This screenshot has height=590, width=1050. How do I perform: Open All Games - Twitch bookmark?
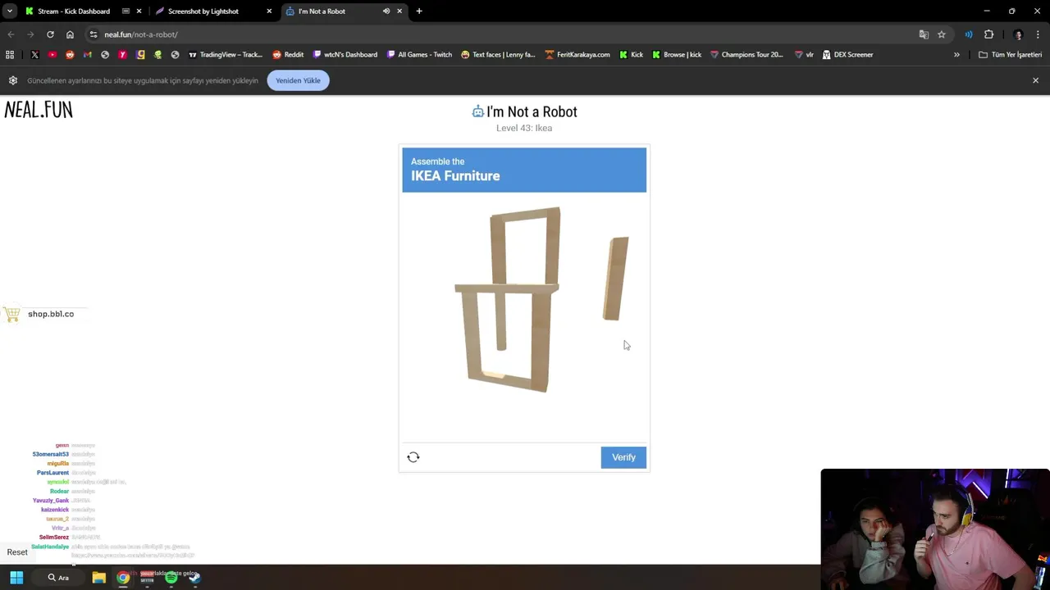[419, 55]
